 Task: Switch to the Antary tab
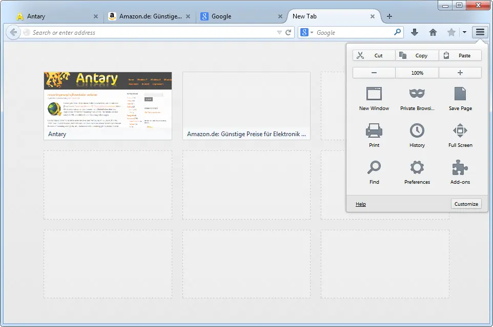[x=56, y=16]
